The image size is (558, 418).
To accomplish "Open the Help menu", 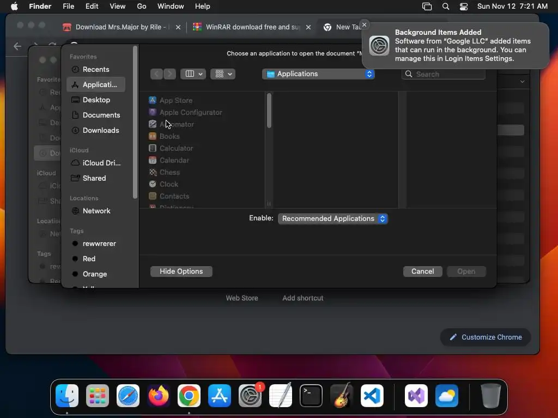I will pyautogui.click(x=203, y=7).
